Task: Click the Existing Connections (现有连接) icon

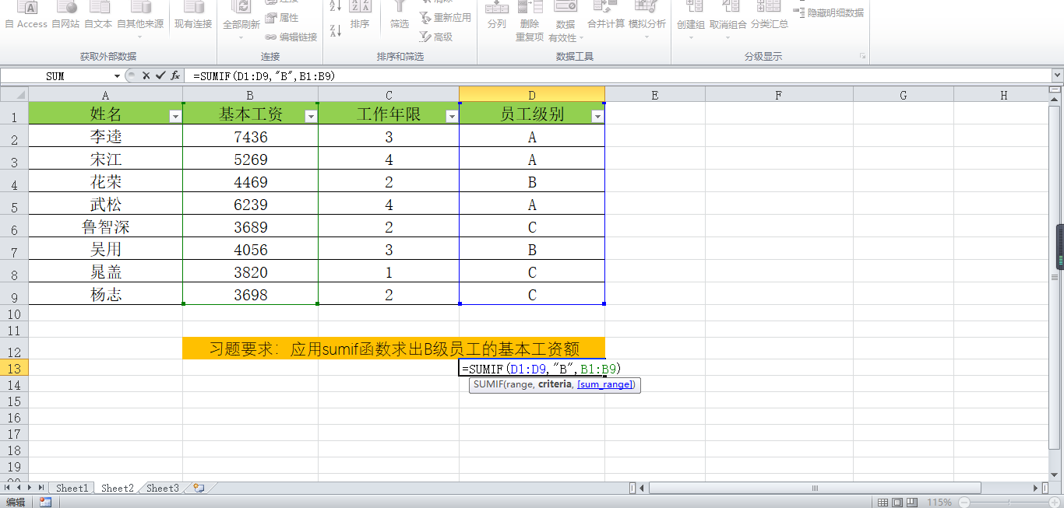Action: click(x=192, y=16)
